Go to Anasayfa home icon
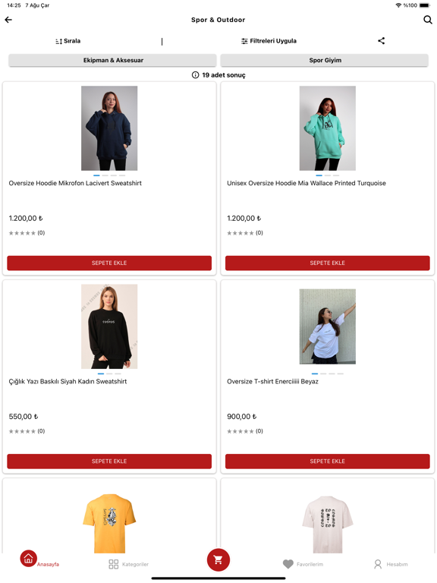The height and width of the screenshot is (583, 437). 29,559
